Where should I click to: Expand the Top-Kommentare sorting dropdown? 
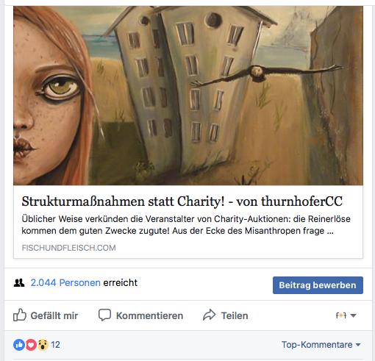point(321,345)
